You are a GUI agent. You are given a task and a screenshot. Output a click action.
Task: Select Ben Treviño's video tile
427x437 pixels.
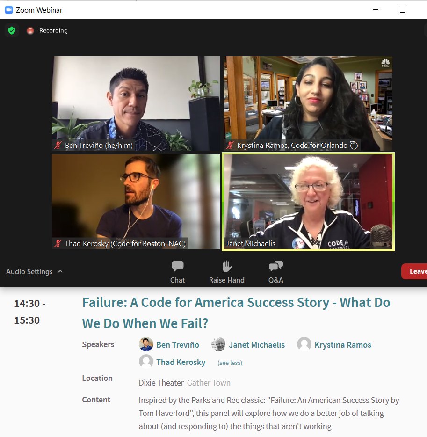pyautogui.click(x=136, y=103)
